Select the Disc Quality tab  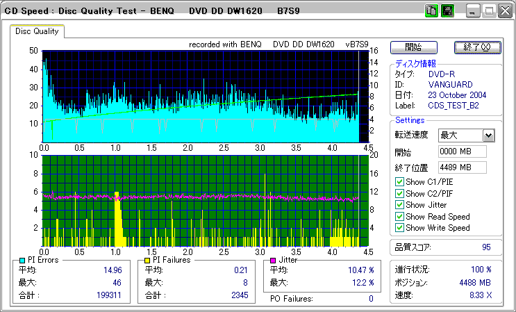tap(38, 31)
